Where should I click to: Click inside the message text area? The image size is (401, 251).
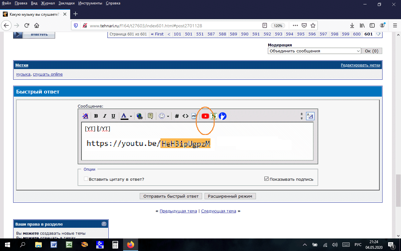pyautogui.click(x=197, y=141)
